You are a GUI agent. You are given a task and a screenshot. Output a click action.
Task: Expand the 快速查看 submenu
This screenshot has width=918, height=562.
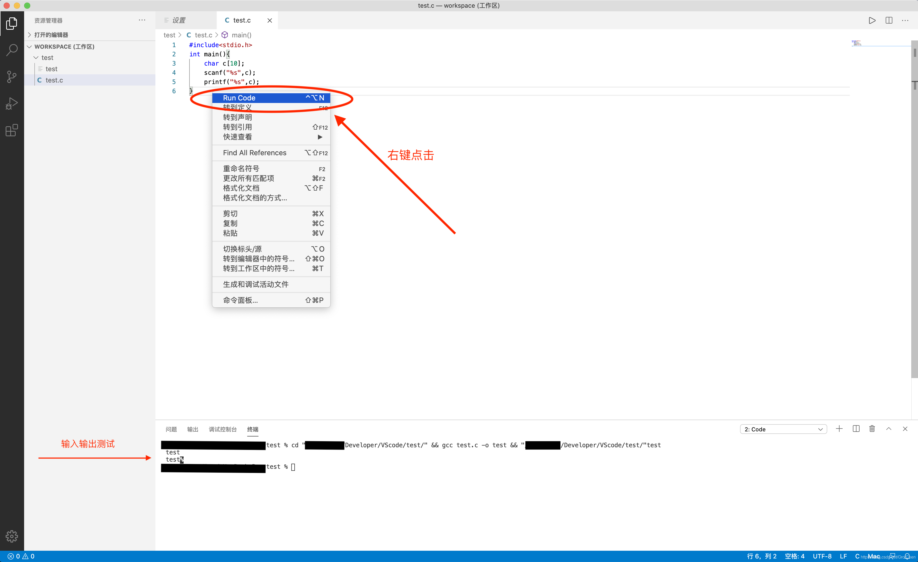pyautogui.click(x=271, y=137)
